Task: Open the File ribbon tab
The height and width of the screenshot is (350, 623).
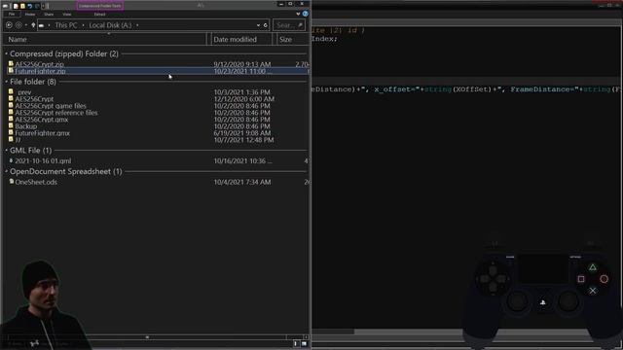Action: coord(12,14)
